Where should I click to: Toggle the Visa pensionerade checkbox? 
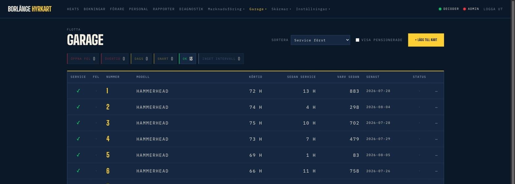(358, 40)
